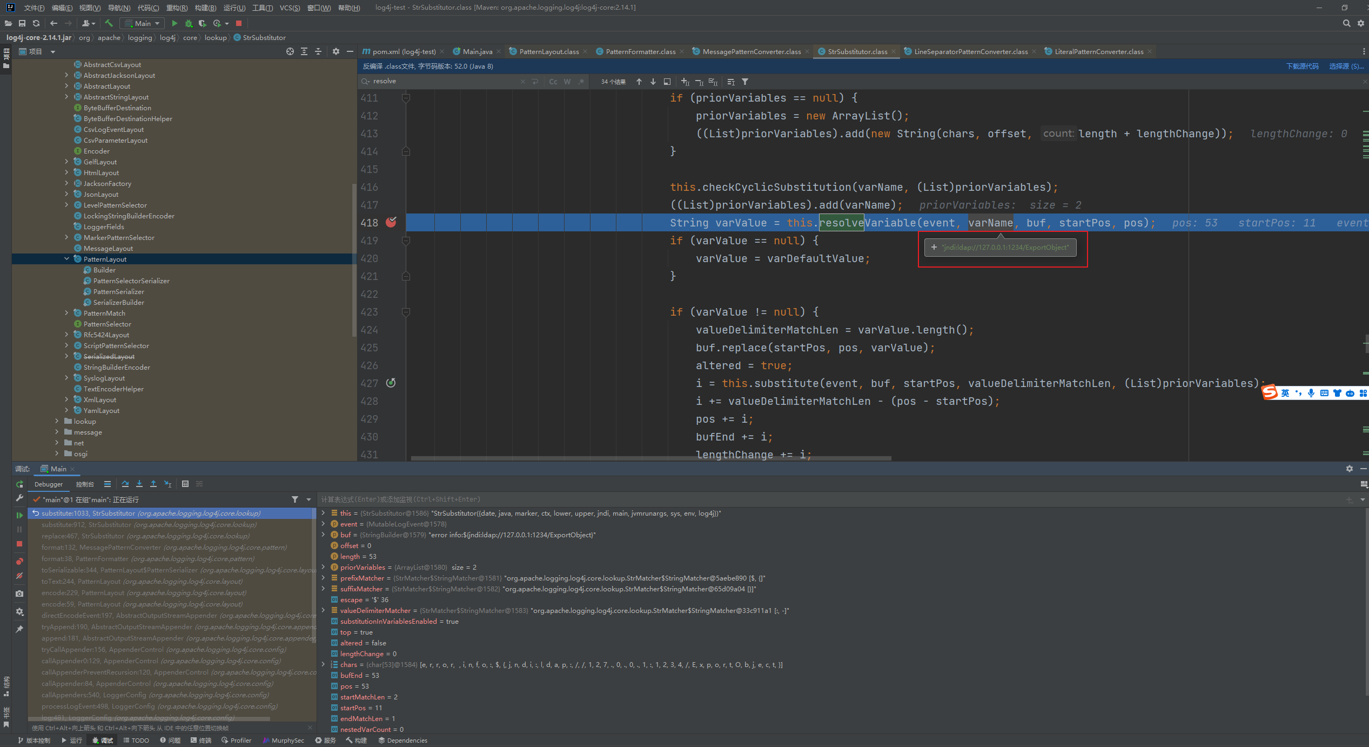Expand the AbstractJacksonLayout tree node

[67, 75]
